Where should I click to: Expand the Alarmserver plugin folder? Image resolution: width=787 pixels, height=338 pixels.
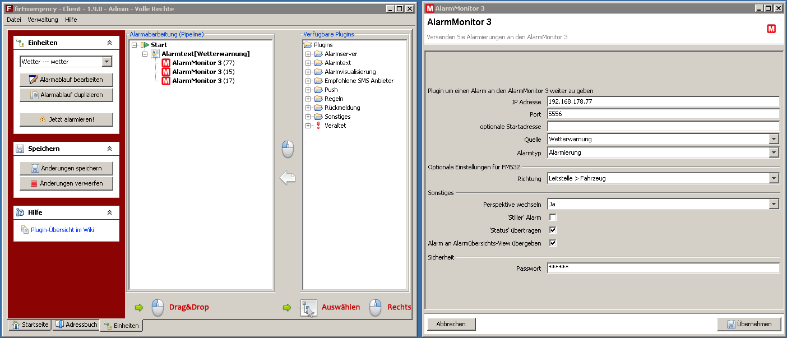[308, 54]
